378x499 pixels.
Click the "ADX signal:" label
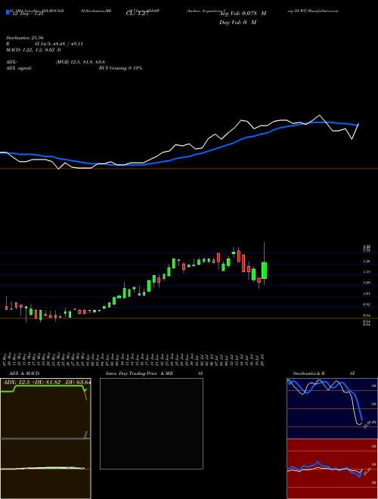click(x=19, y=68)
